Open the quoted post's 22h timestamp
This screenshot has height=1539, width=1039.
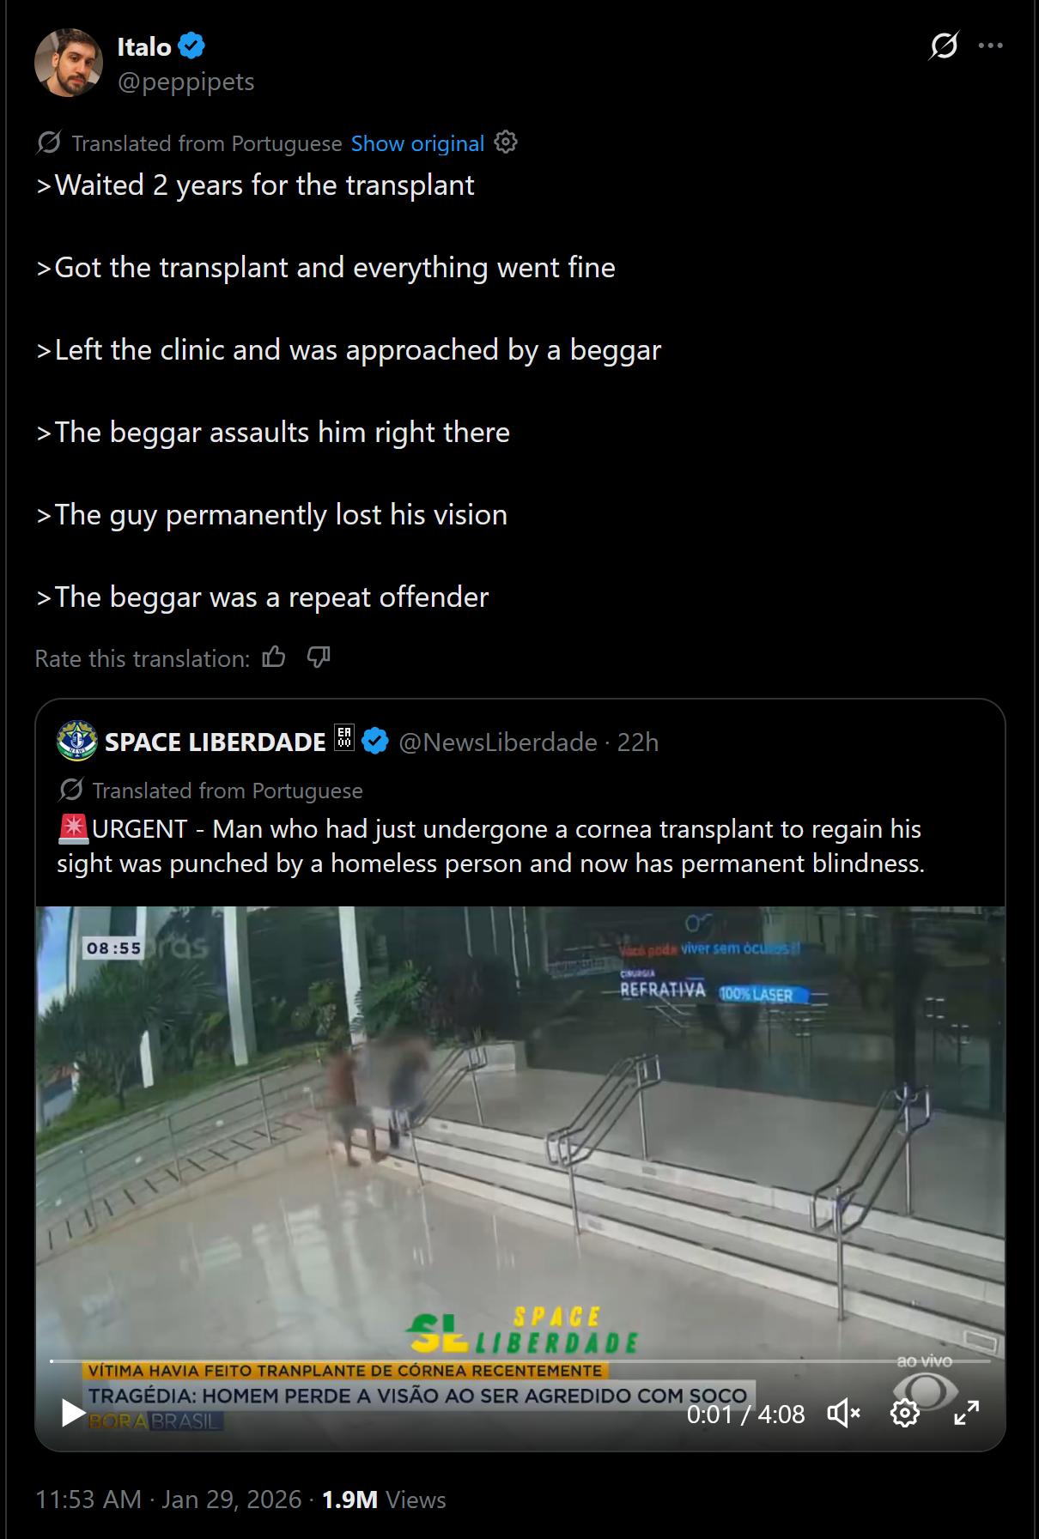[638, 742]
